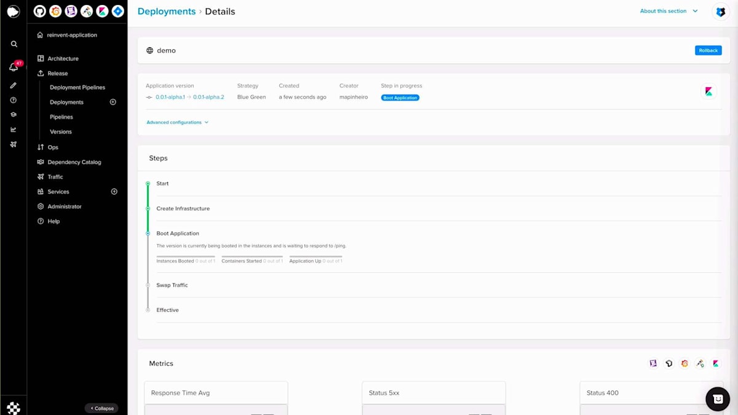Open the chart analytics icon in left rail

click(x=14, y=130)
